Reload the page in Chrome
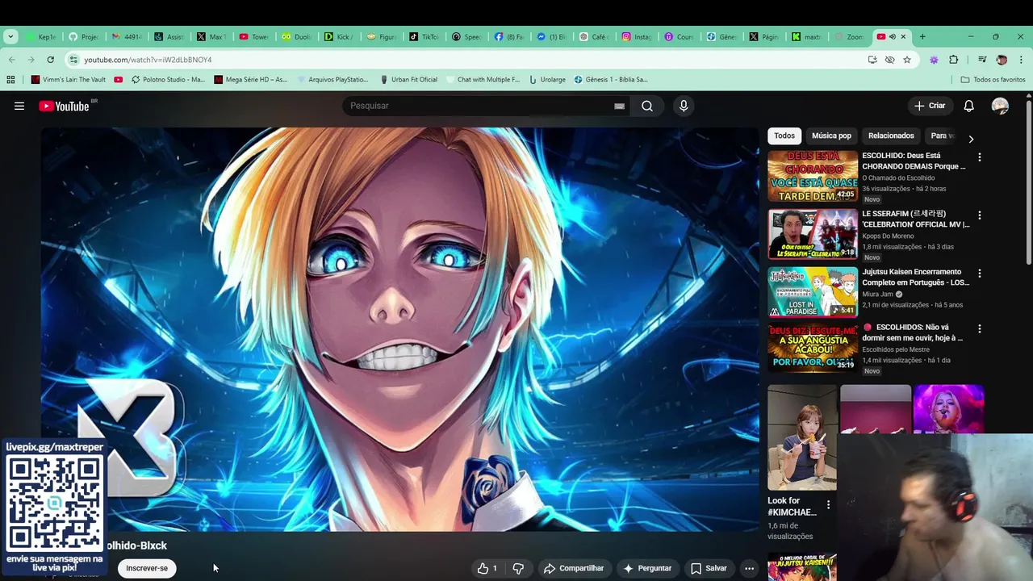This screenshot has width=1033, height=581. [50, 60]
